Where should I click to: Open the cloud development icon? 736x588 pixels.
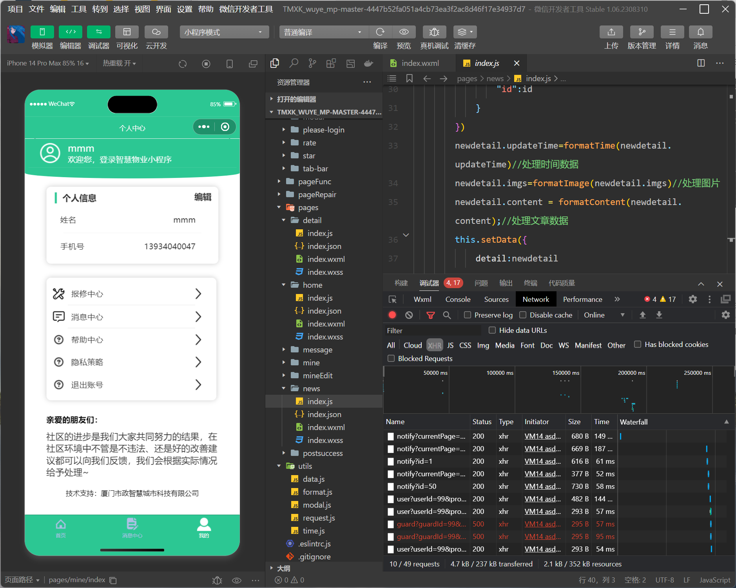click(156, 32)
